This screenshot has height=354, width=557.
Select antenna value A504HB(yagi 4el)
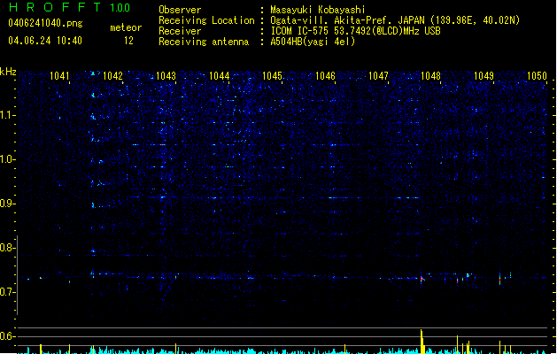pos(313,42)
